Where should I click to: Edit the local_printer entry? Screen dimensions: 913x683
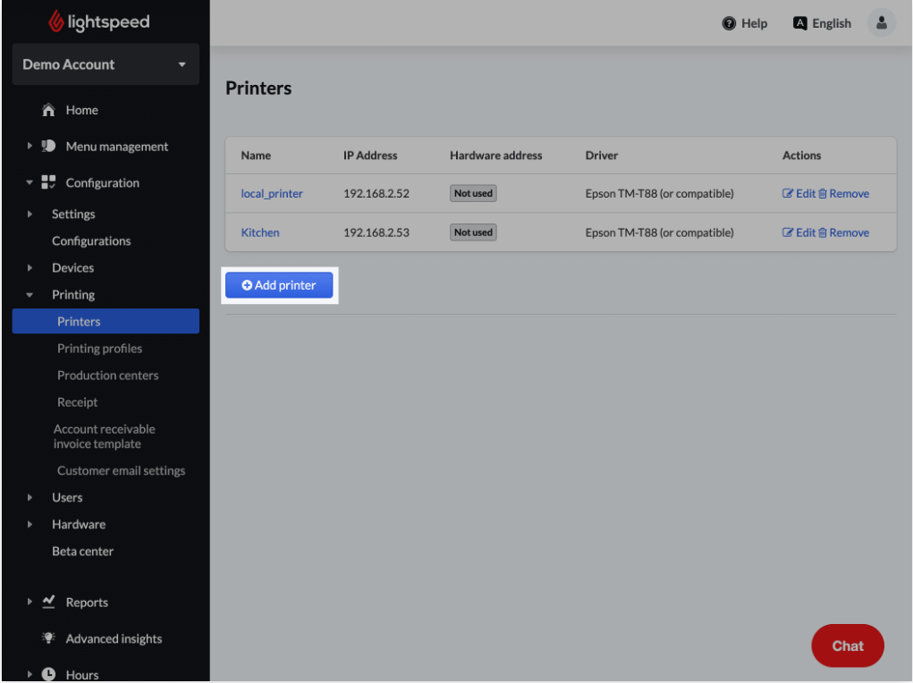tap(799, 193)
